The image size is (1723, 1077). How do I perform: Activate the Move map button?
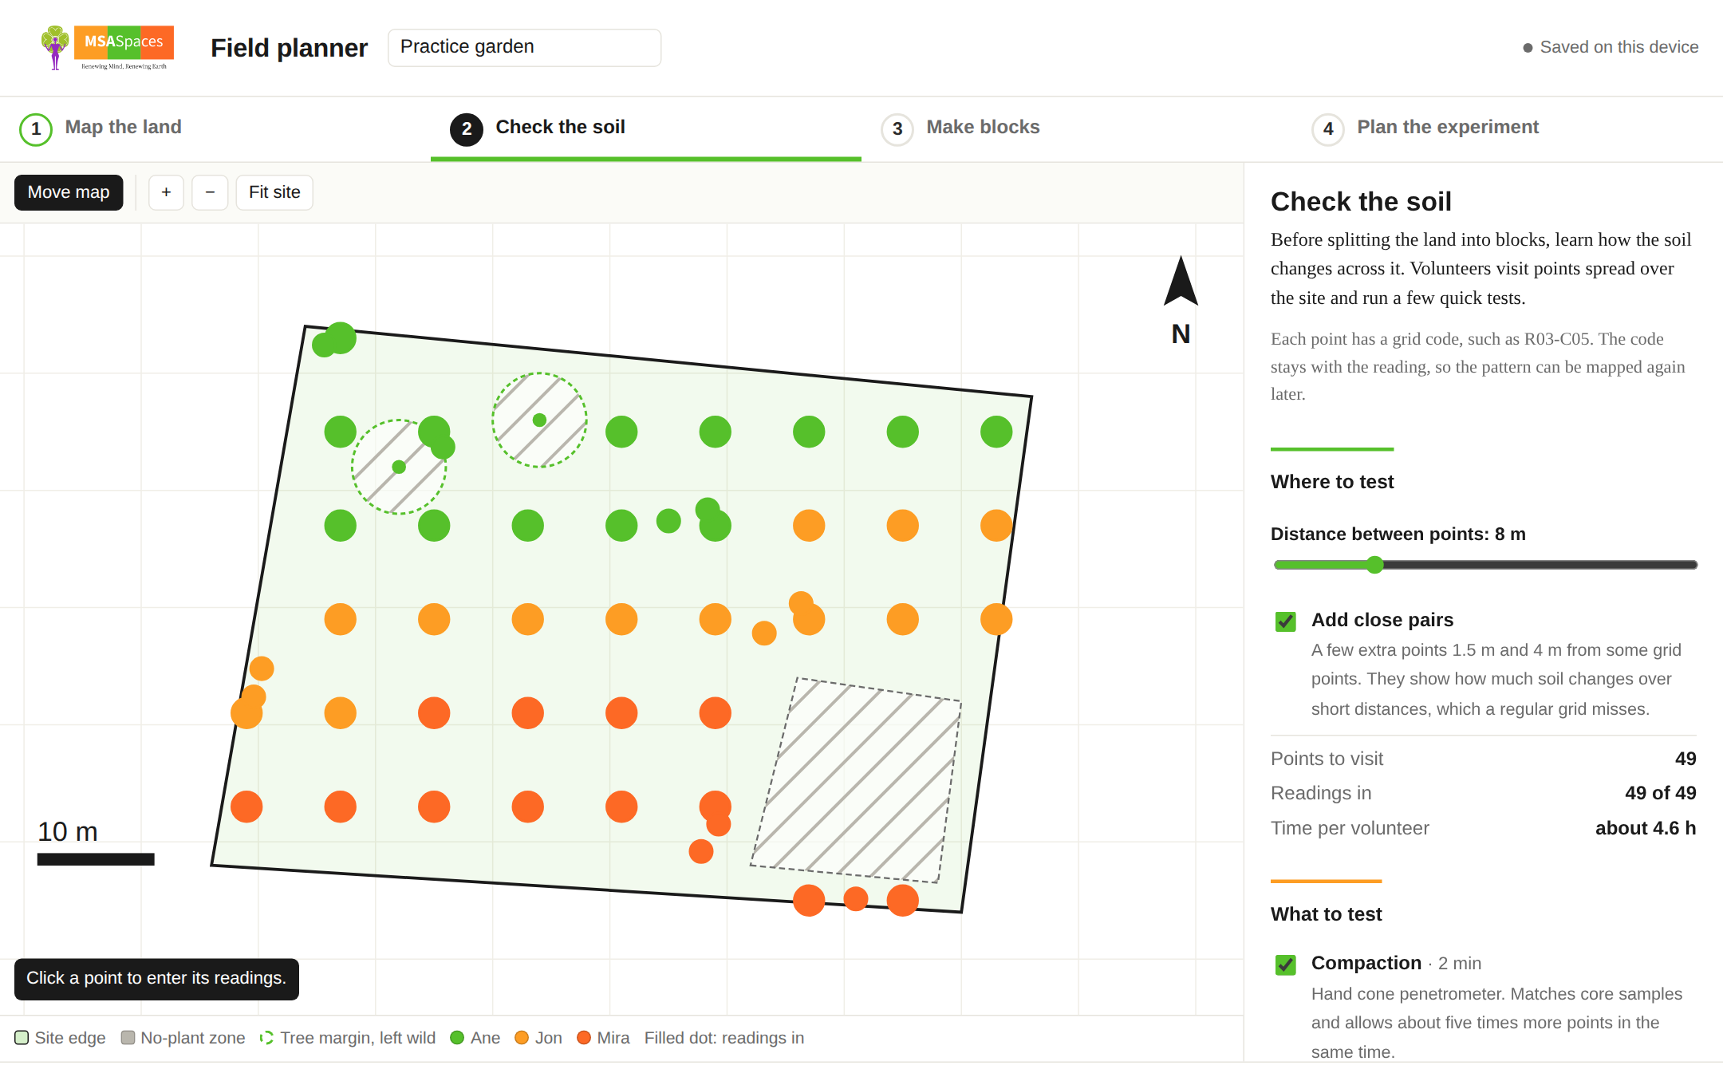click(x=69, y=192)
